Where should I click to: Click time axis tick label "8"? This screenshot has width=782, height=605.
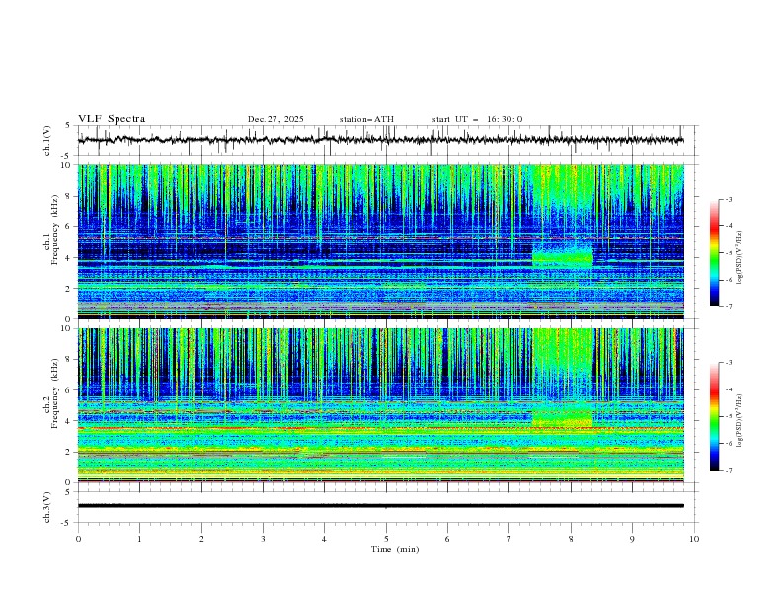coord(571,539)
